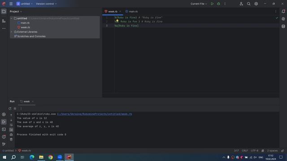The image size is (287, 161).
Task: Open File Explorer from taskbar
Action: 41,157
